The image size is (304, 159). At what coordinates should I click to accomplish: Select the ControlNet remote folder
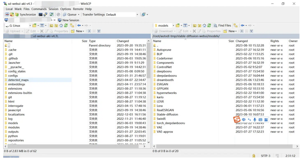click(x=164, y=67)
